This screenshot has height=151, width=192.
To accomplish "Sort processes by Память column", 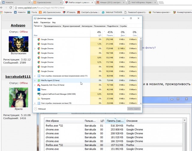I will pos(108,33).
